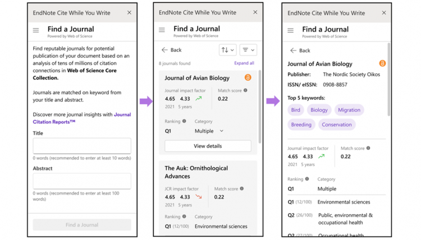Click the '8 journals found' text

tap(175, 63)
